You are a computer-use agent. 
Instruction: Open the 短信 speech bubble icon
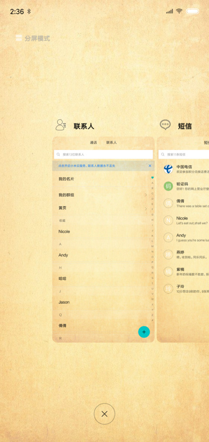pos(165,125)
